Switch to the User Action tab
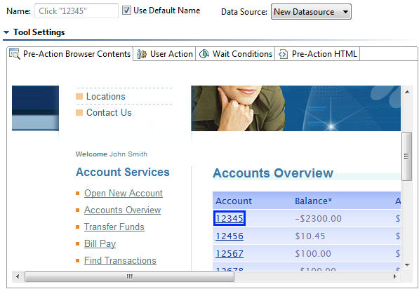This screenshot has width=419, height=289. coord(164,54)
